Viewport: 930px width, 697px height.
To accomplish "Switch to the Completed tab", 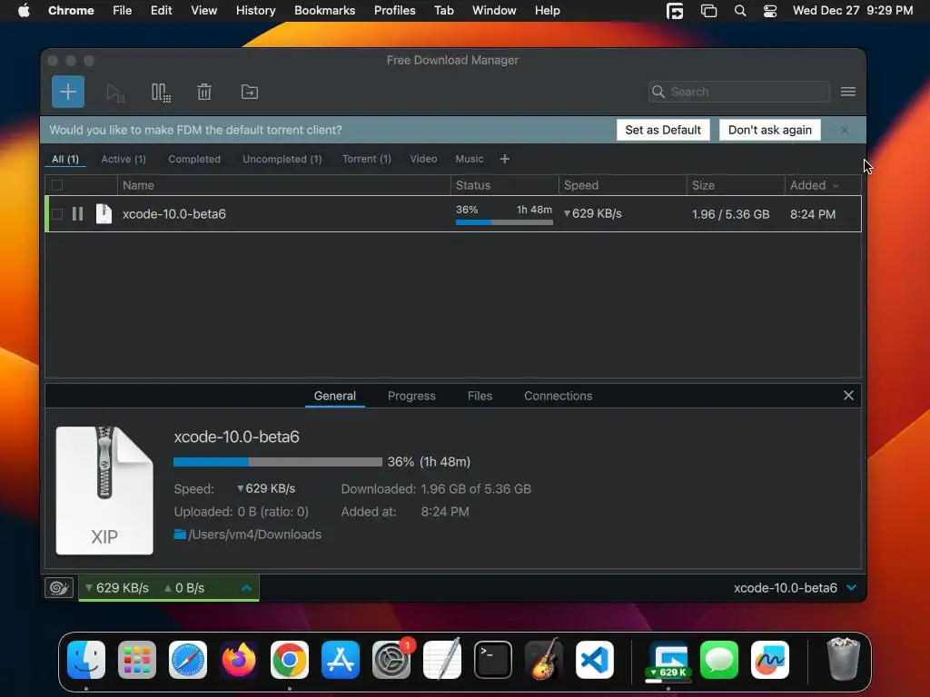I will (194, 159).
